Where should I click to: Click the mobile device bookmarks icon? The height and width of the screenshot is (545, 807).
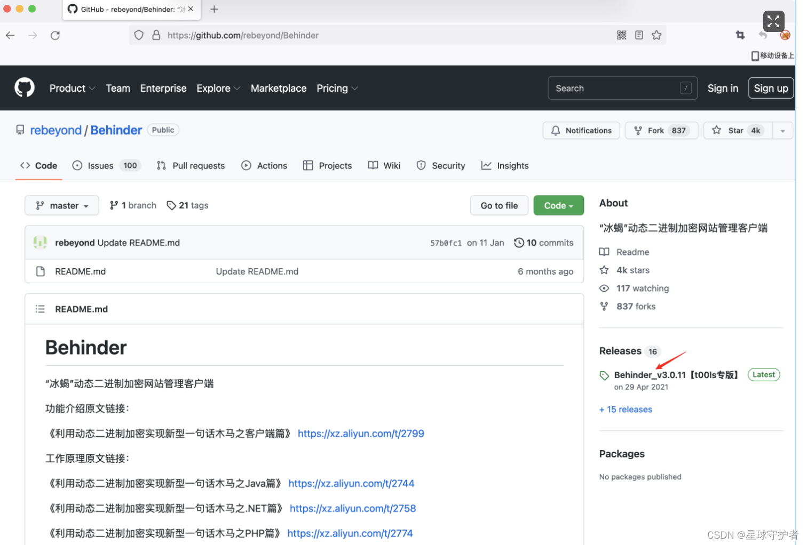755,55
